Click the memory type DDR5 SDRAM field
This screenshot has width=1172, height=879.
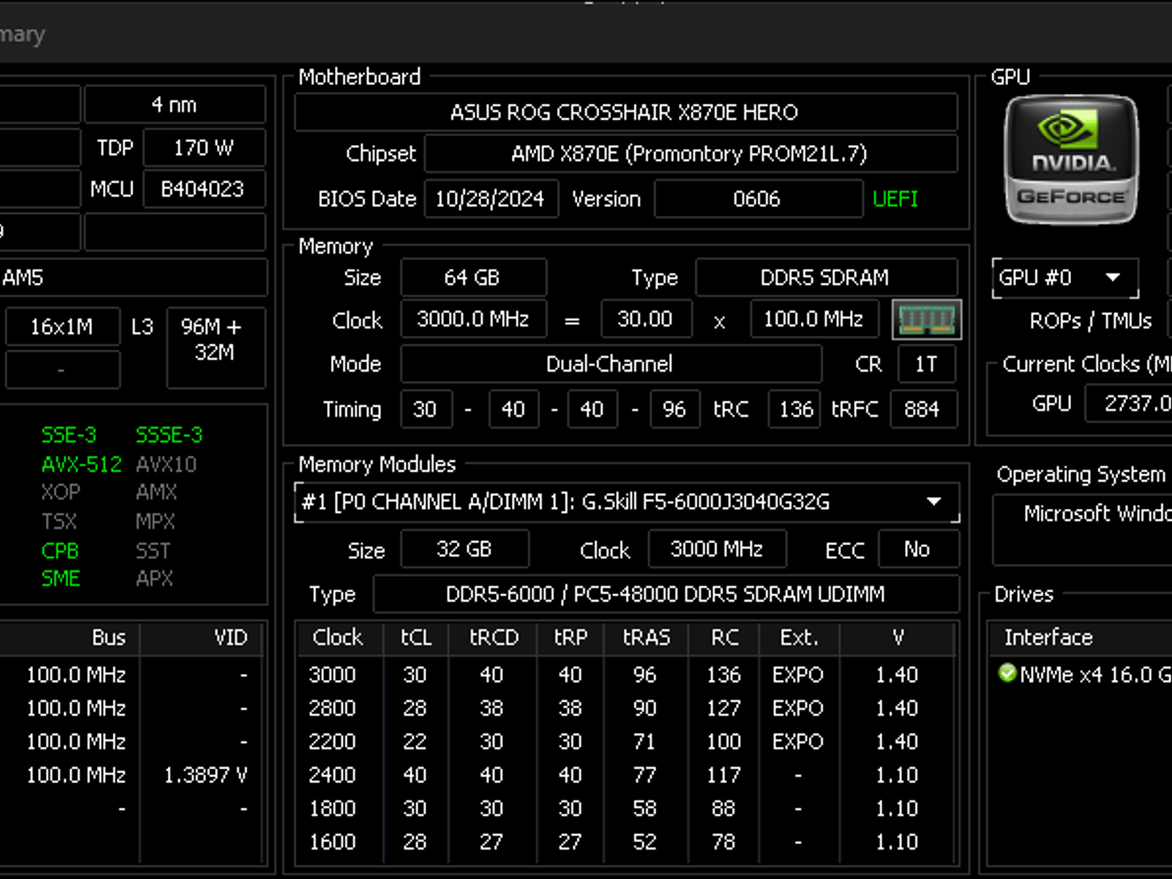(826, 278)
